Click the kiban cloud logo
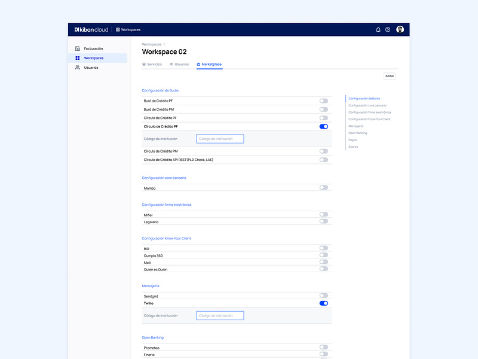The width and height of the screenshot is (478, 359). click(x=91, y=29)
